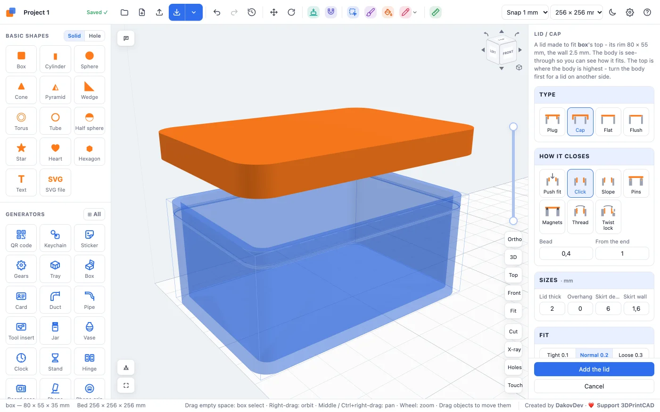660x412 pixels.
Task: Create a new file from toolbar
Action: click(x=142, y=12)
